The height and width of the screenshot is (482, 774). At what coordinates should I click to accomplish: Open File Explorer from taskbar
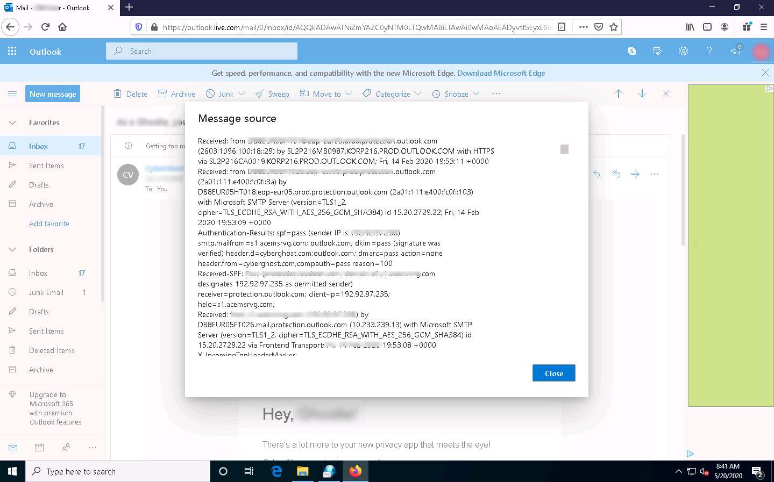coord(303,471)
